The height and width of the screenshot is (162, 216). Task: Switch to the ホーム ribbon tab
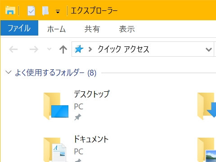(x=56, y=29)
